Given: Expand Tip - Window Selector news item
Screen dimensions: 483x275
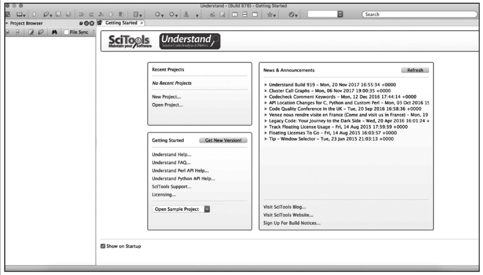Looking at the screenshot, I should click(x=266, y=139).
